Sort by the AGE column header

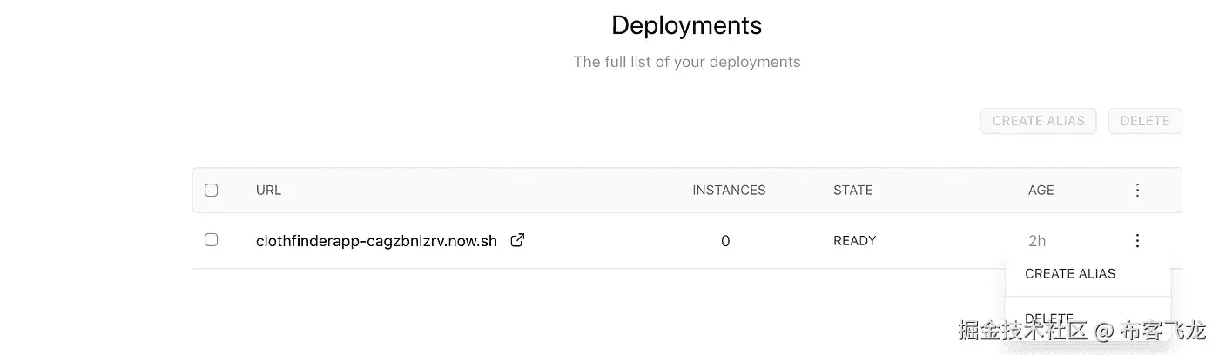pos(1041,190)
